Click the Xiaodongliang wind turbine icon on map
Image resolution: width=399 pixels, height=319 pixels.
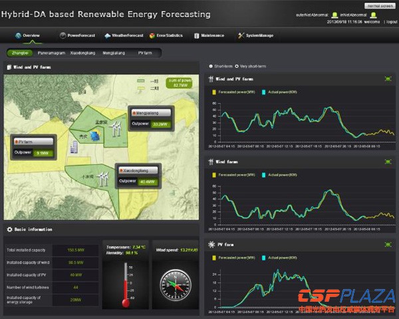103,178
